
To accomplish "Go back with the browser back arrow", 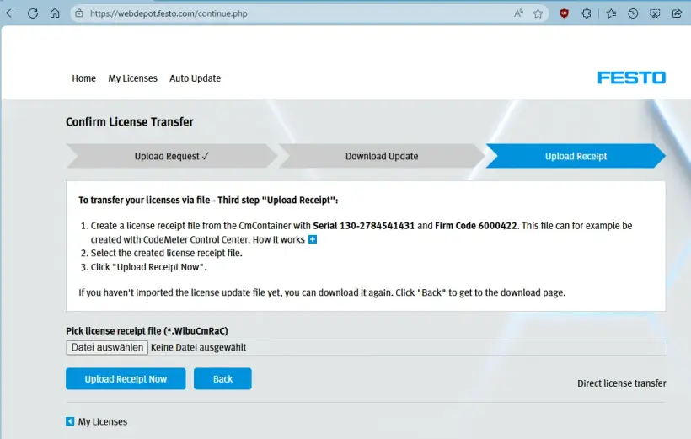I will click(x=11, y=13).
